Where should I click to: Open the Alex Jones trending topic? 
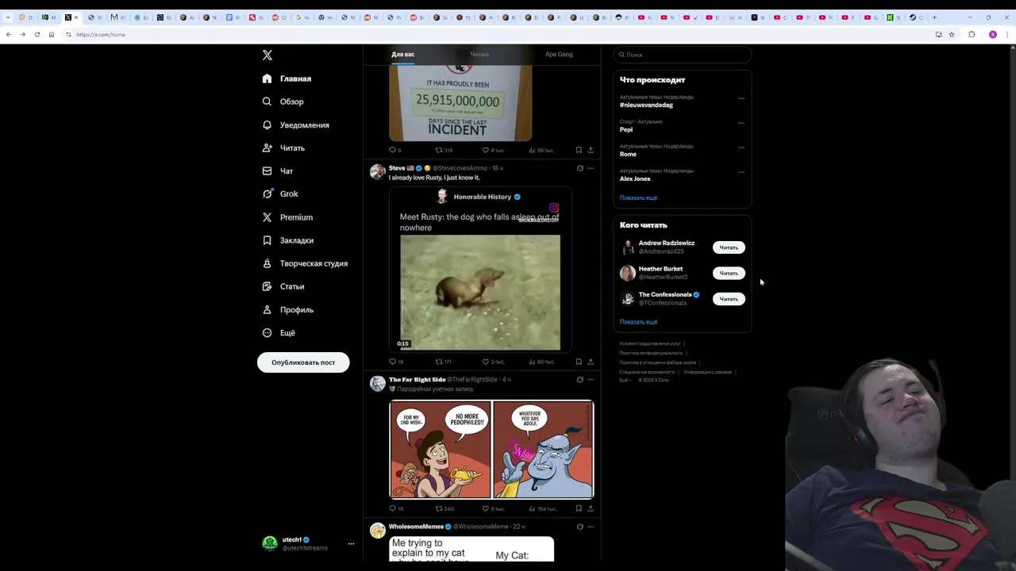click(x=635, y=179)
